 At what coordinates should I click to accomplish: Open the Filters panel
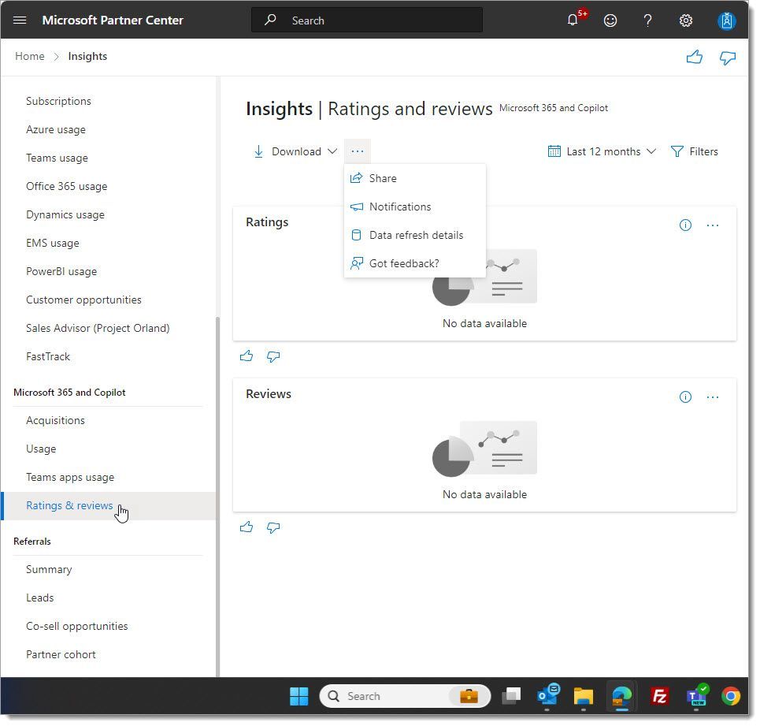point(694,152)
